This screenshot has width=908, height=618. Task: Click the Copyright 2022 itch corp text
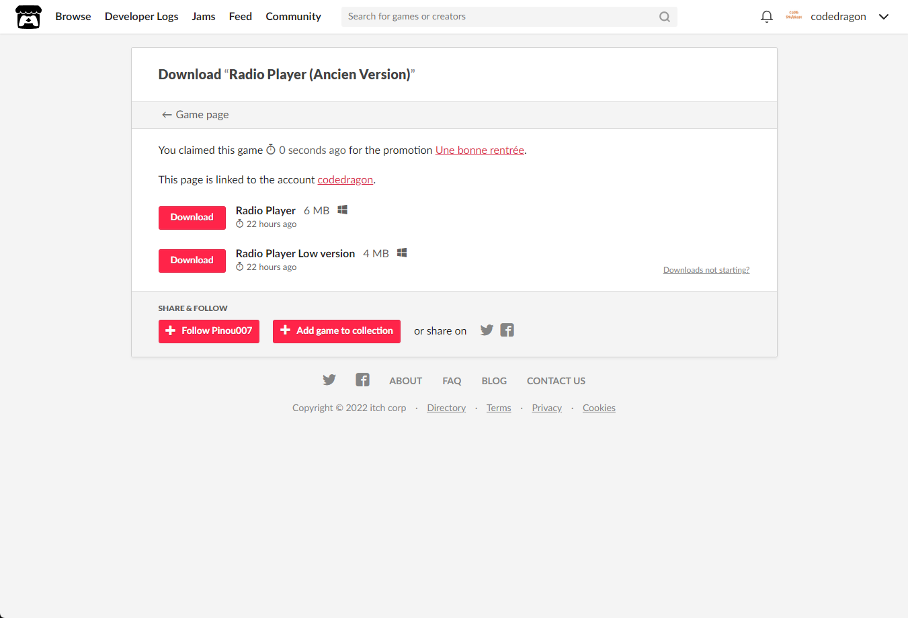click(349, 408)
